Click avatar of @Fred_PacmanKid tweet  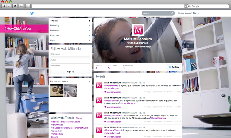click(x=99, y=115)
